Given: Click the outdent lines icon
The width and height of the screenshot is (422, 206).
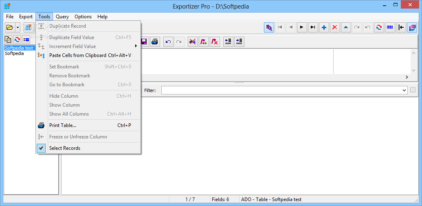Looking at the screenshot, I should click(228, 42).
